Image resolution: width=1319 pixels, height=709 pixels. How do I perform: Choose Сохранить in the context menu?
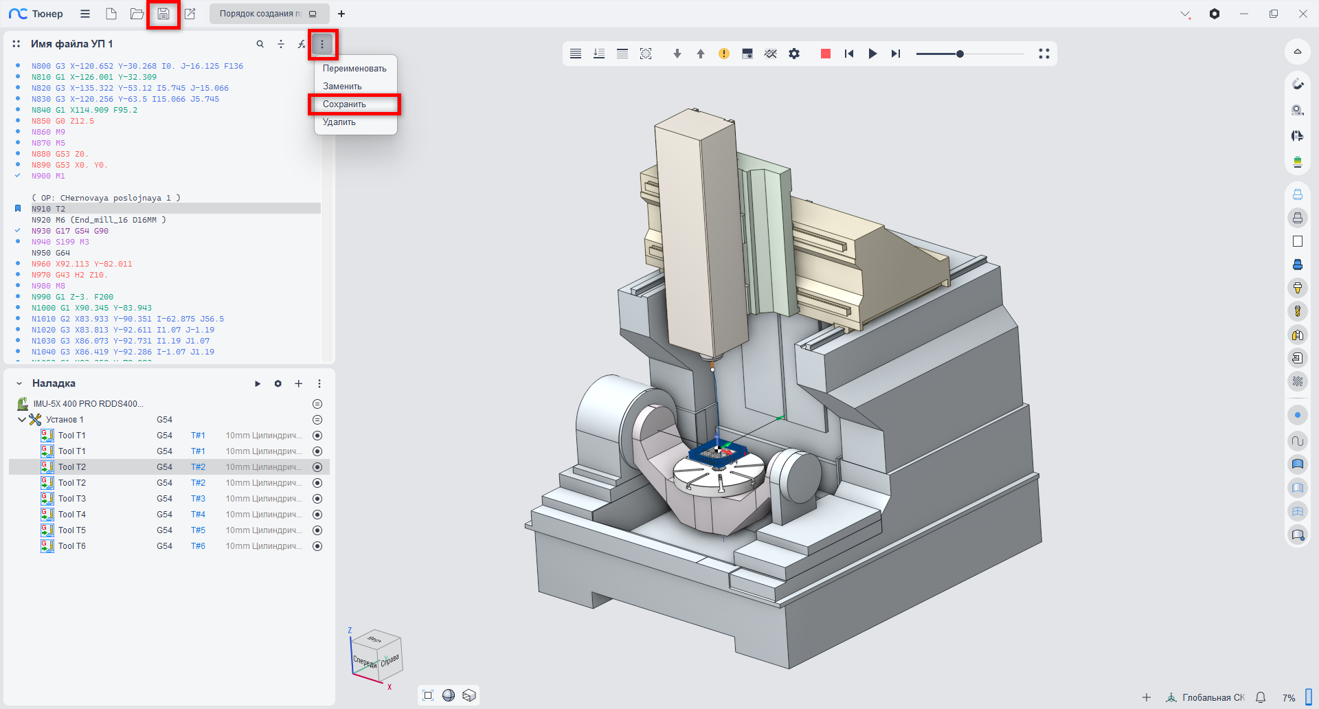(x=345, y=104)
